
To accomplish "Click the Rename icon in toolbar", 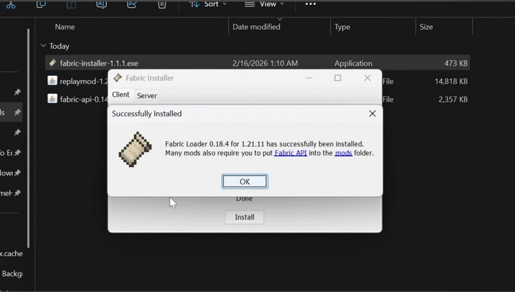I will point(102,5).
